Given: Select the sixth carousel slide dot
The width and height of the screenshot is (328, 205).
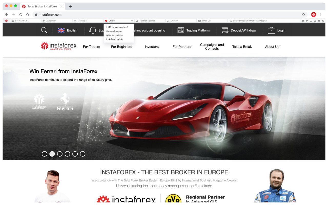Looking at the screenshot, I should [x=83, y=154].
